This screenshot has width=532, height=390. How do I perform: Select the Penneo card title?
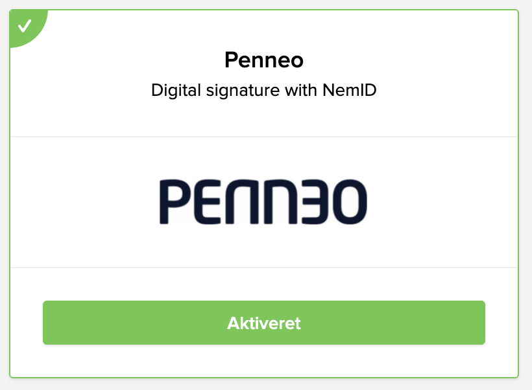pyautogui.click(x=264, y=60)
